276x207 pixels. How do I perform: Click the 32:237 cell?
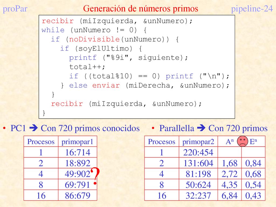pos(198,195)
